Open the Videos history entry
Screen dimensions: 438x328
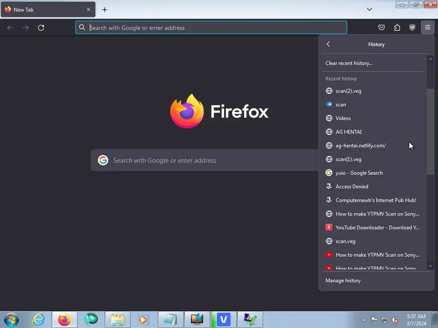point(373,118)
